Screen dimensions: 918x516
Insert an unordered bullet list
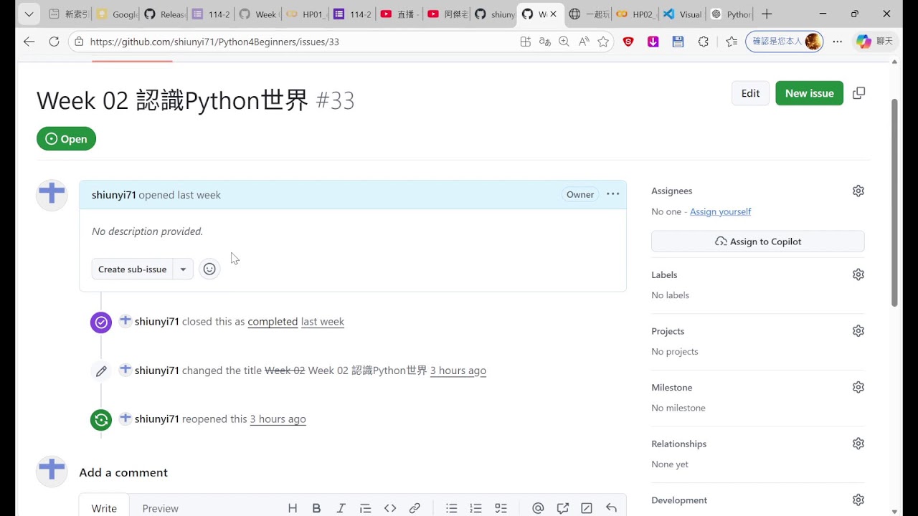(451, 508)
